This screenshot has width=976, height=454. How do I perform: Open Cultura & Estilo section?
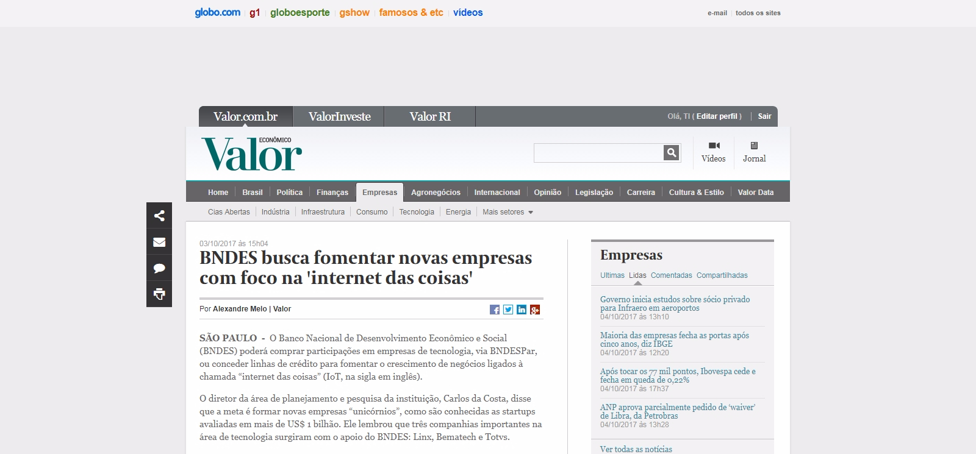[x=697, y=193]
